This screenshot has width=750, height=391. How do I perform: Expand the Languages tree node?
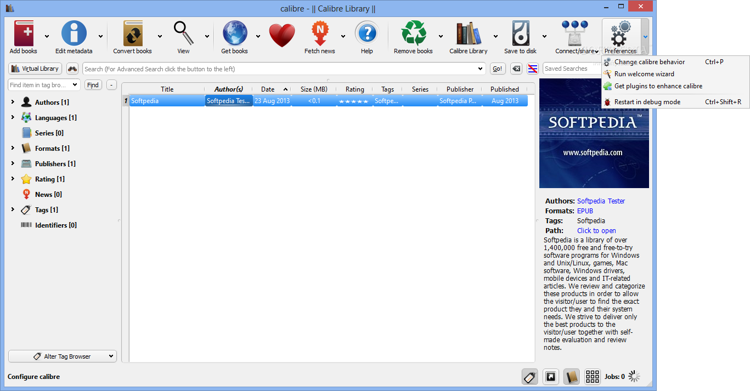tap(13, 117)
